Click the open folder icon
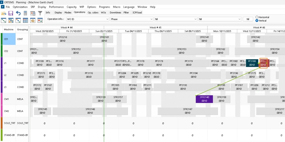Screen dimensions: 285x142 point(4,13)
